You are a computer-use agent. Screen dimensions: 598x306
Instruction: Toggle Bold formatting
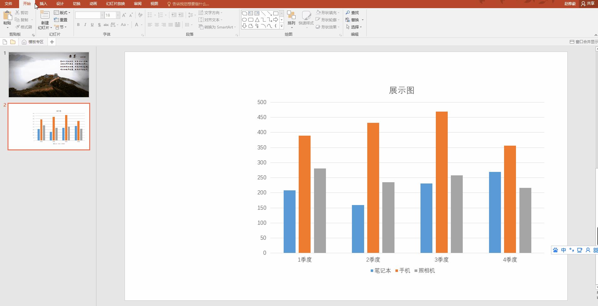pos(78,25)
